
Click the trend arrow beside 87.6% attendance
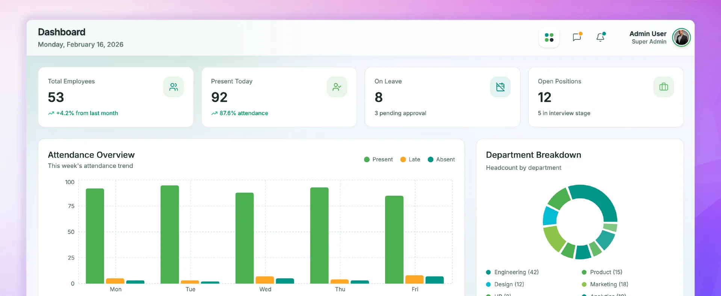[214, 113]
